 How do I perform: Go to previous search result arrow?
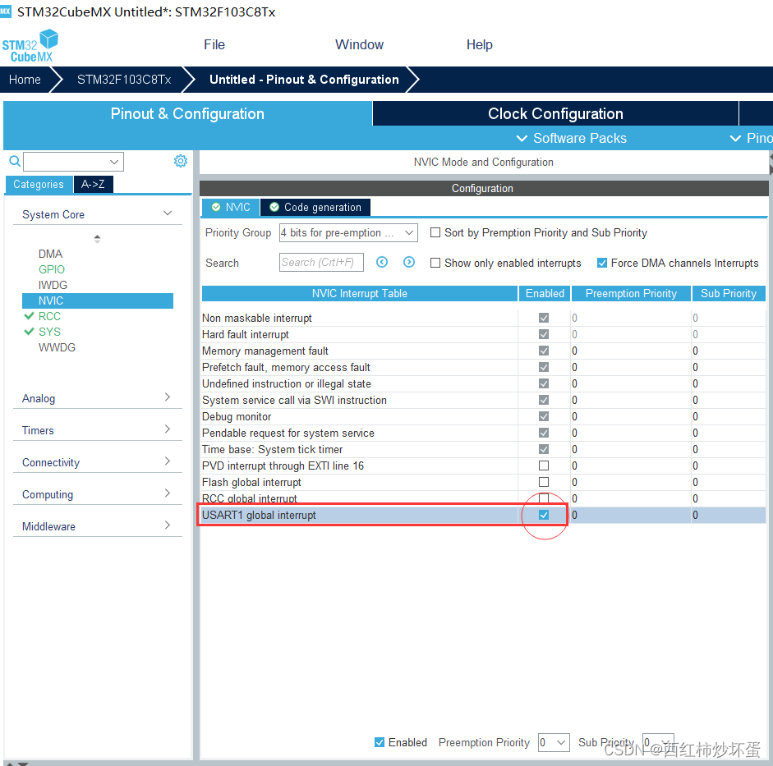click(x=381, y=262)
